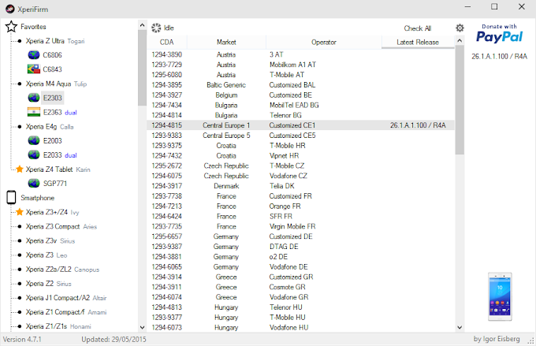The image size is (536, 346).
Task: Click the Smartphone category phone icon
Action: (x=11, y=198)
